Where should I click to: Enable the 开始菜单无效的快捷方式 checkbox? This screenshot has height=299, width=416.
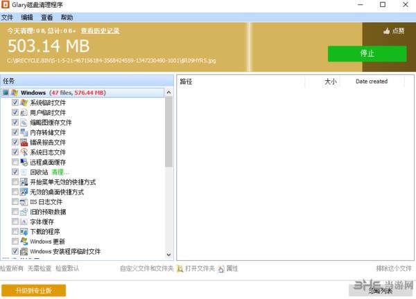click(x=15, y=181)
